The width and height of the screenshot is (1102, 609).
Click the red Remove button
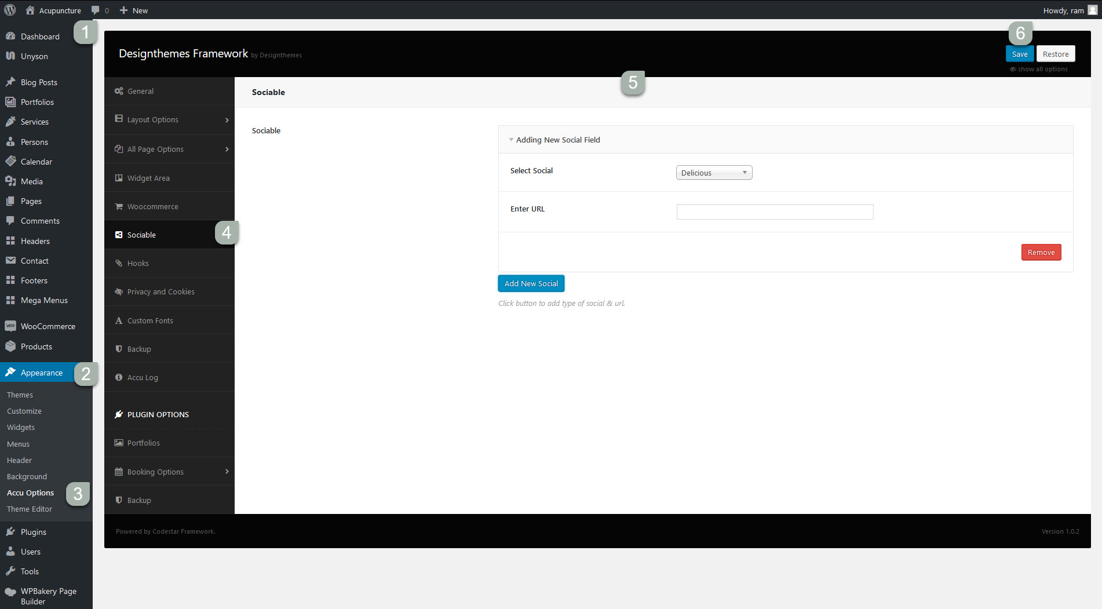click(x=1041, y=252)
